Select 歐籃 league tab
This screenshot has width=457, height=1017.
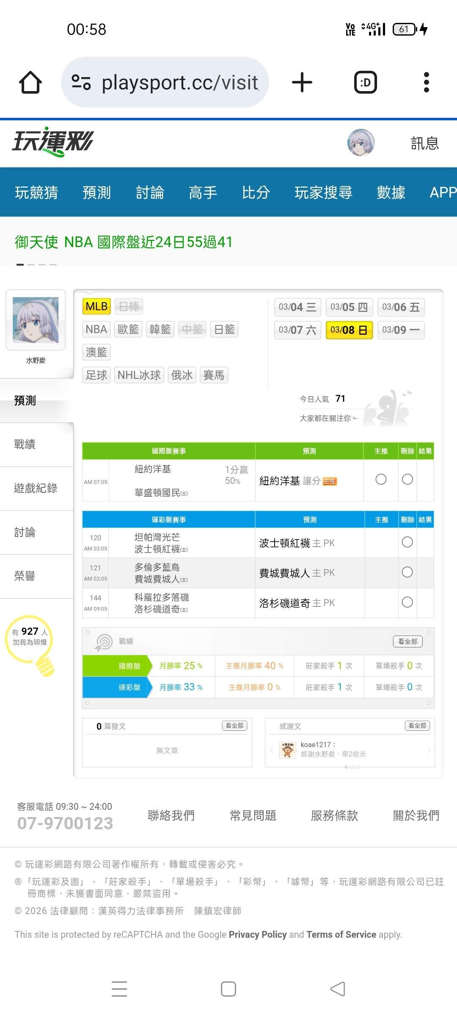coord(128,329)
